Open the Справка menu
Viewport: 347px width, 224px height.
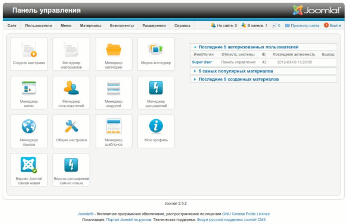(182, 26)
